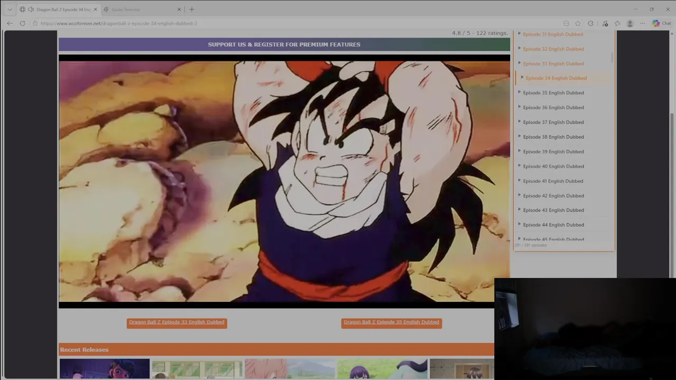Open the first Recent Releases thumbnail

click(105, 369)
